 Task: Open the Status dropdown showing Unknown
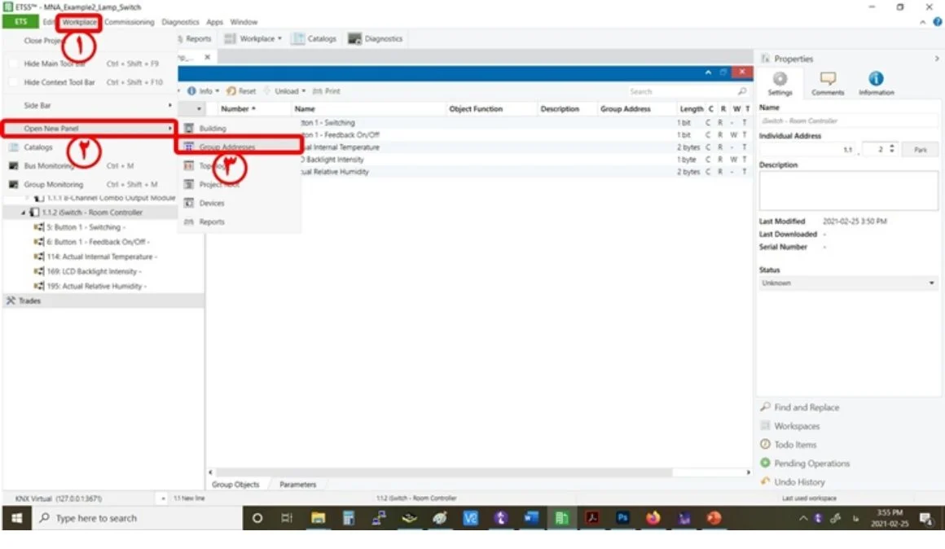[x=847, y=283]
